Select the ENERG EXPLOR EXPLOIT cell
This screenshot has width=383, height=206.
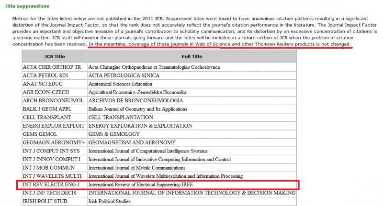[55, 126]
